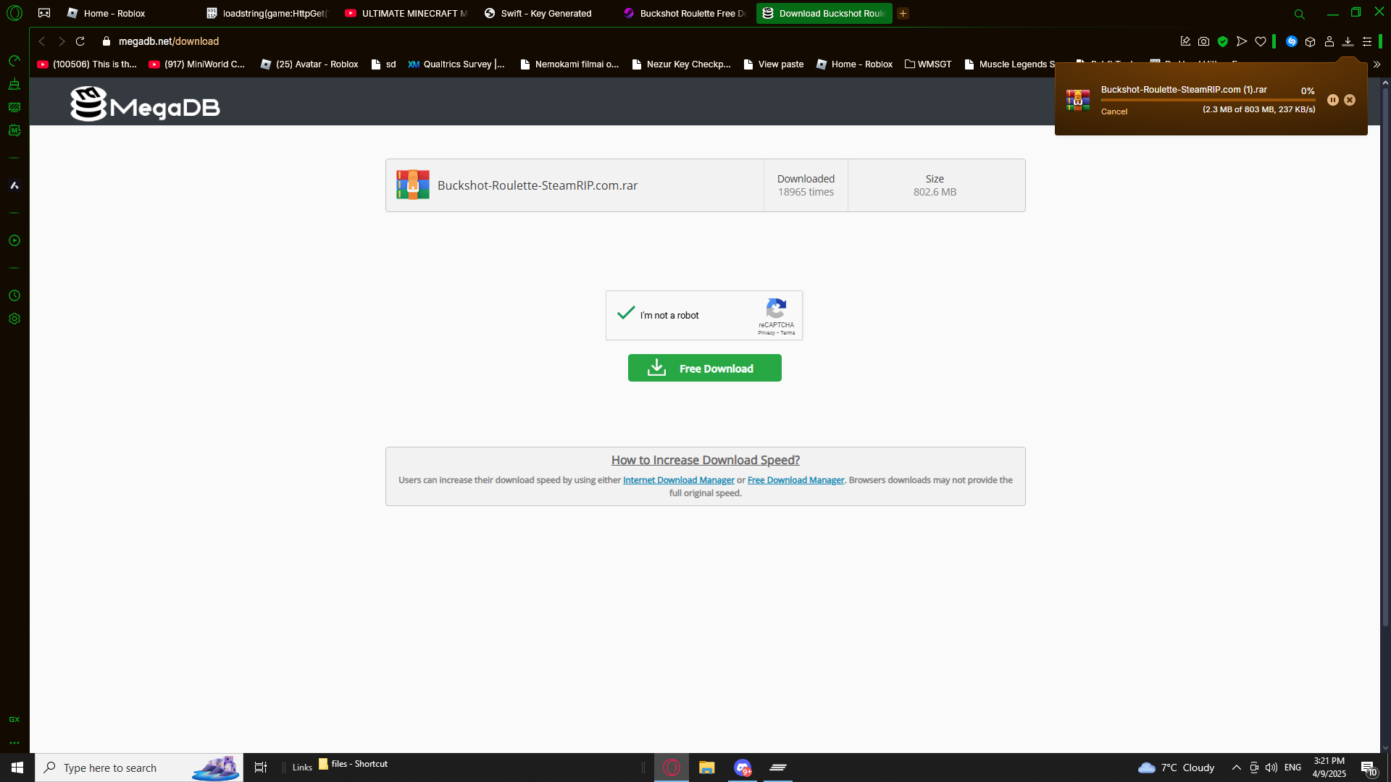Screen dimensions: 1391x782
Task: Open sidebar three-dot setup menu
Action: coord(14,742)
